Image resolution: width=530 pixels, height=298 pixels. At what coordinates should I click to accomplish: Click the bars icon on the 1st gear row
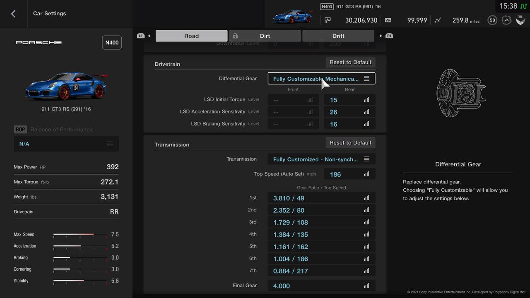point(366,198)
